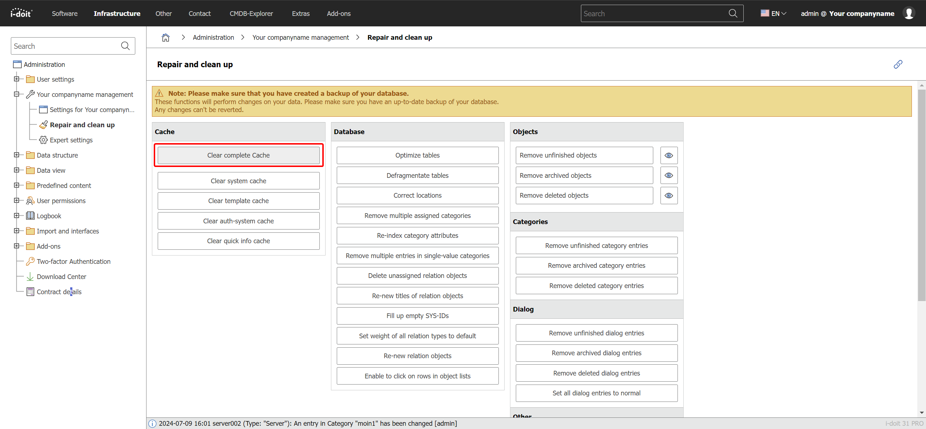The height and width of the screenshot is (429, 926).
Task: Click Administration breadcrumb link
Action: pyautogui.click(x=213, y=38)
